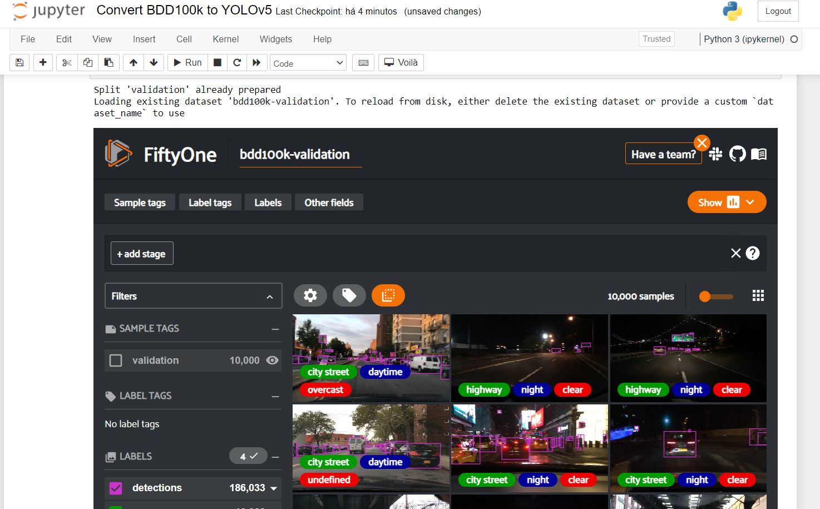This screenshot has height=509, width=820.
Task: Toggle visibility of the validation tag
Action: tap(272, 360)
